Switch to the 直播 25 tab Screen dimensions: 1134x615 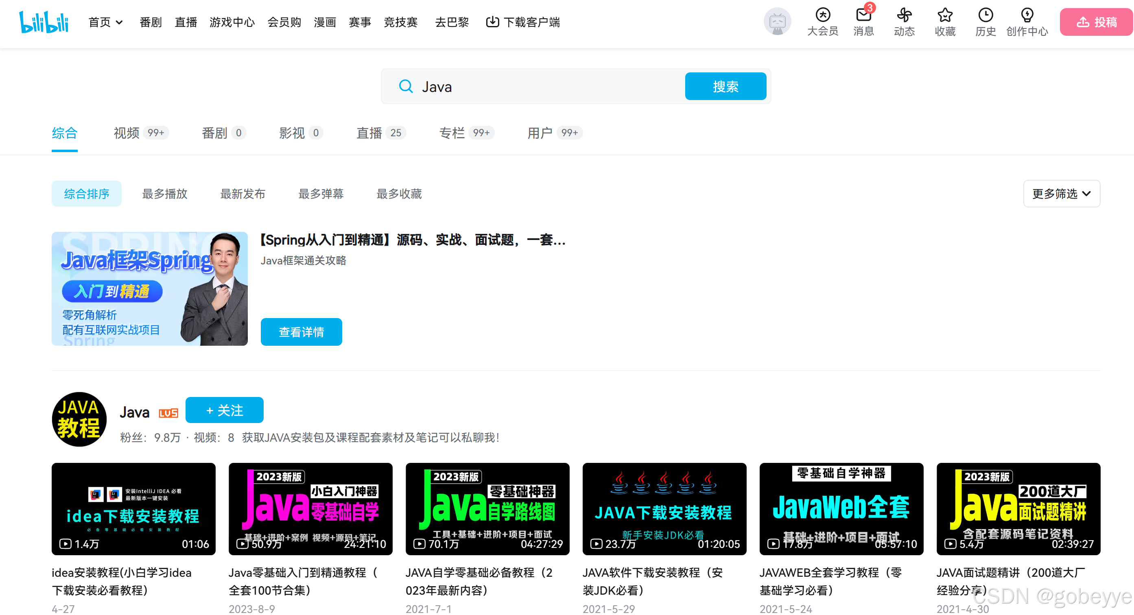[x=381, y=133]
